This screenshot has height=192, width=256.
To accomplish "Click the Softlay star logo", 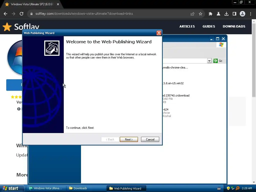I will [7, 26].
